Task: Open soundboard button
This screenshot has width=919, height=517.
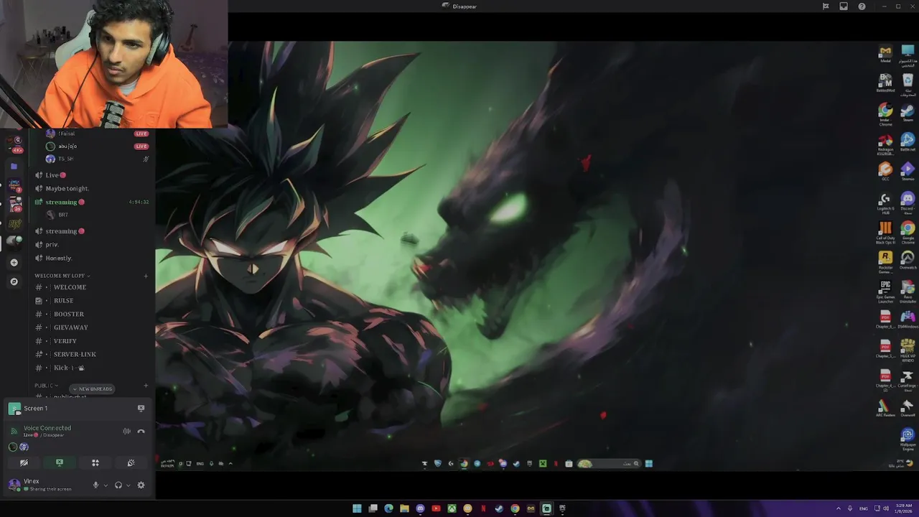Action: click(131, 463)
